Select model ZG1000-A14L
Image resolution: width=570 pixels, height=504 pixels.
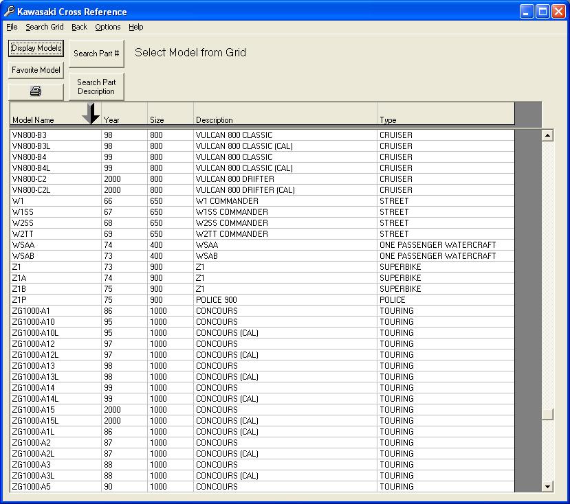(x=262, y=399)
